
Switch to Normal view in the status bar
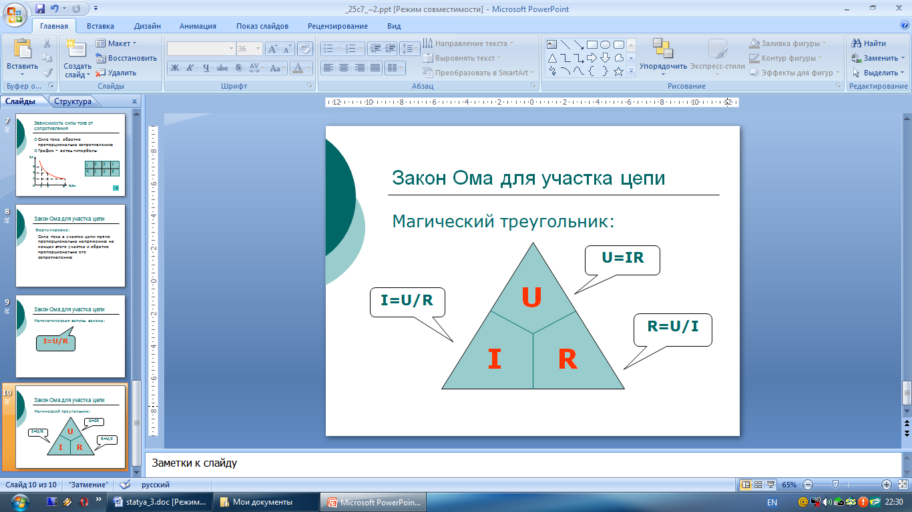(x=746, y=485)
